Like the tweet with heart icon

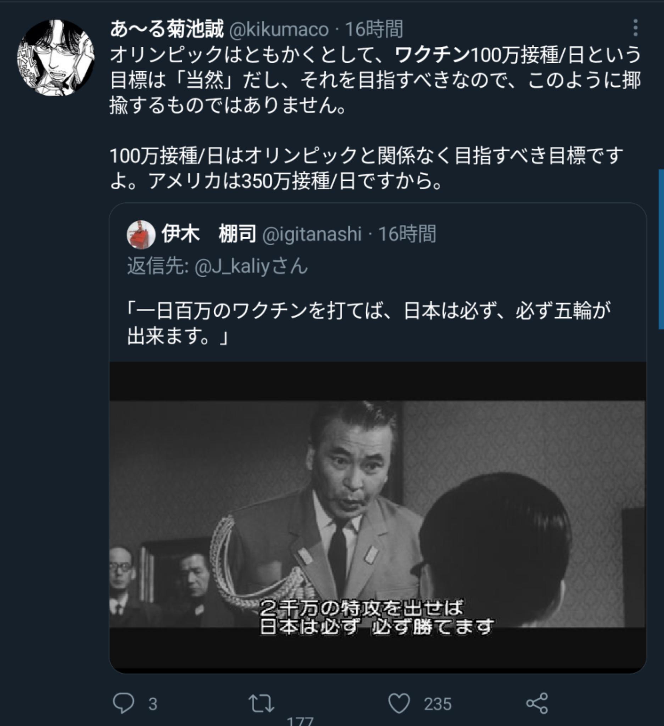point(399,703)
